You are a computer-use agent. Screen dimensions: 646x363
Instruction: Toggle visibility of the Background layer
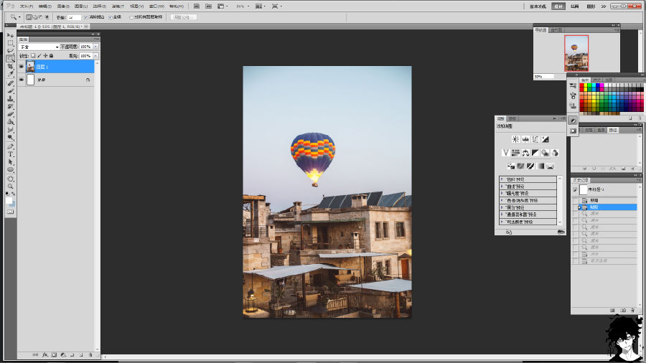coord(21,80)
